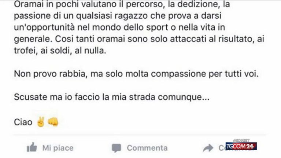This screenshot has height=158, width=281.
Task: Like the post with the thumbs-up icon
Action: [x=32, y=147]
